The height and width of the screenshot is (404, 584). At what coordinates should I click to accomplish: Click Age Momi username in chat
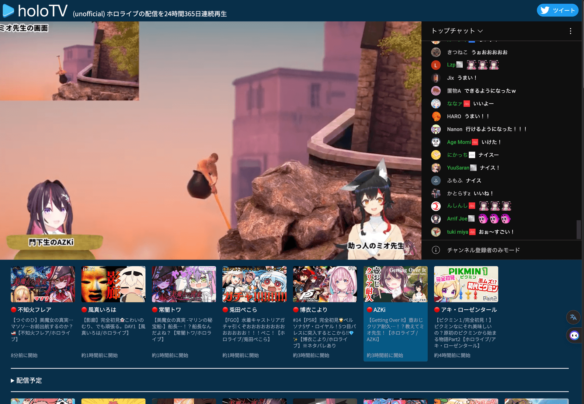(x=459, y=142)
